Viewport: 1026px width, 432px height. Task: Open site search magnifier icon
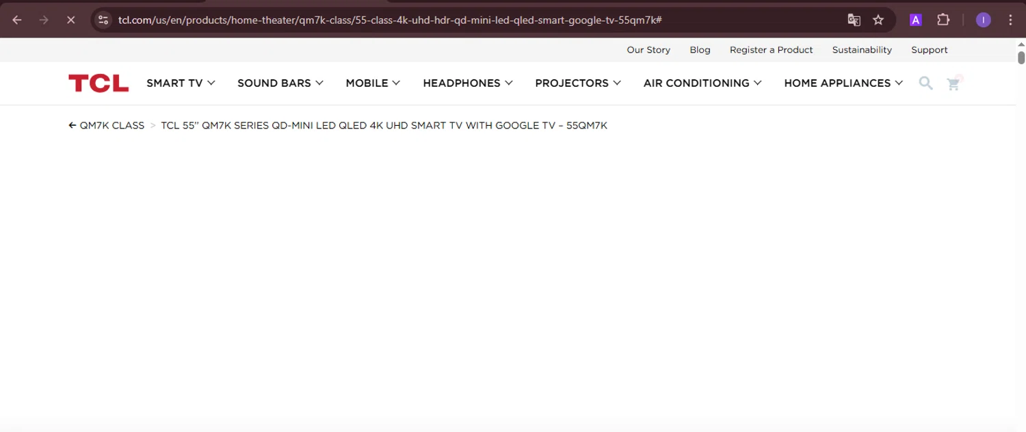click(925, 83)
